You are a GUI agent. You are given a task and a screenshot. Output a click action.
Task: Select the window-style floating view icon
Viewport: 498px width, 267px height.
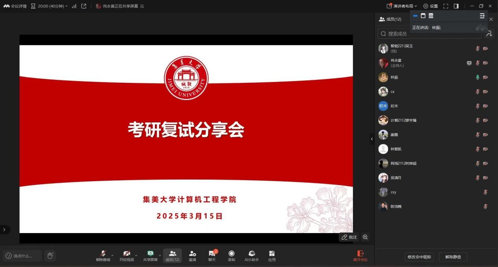pyautogui.click(x=423, y=16)
